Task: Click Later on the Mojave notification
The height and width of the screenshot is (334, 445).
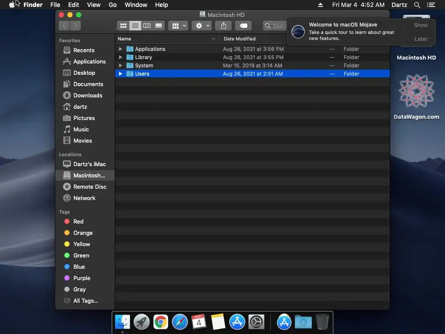Action: coord(421,39)
